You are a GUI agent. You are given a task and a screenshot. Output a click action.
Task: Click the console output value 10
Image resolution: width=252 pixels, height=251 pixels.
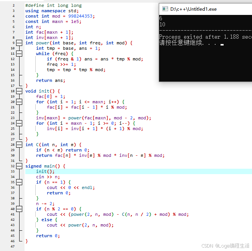[x=162, y=24]
